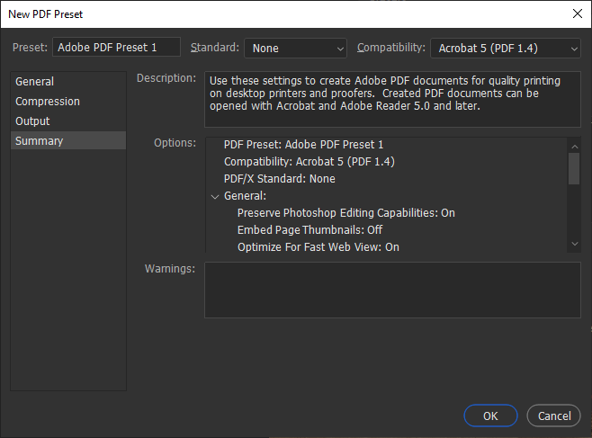
Task: Close the New PDF Preset dialog
Action: click(577, 13)
